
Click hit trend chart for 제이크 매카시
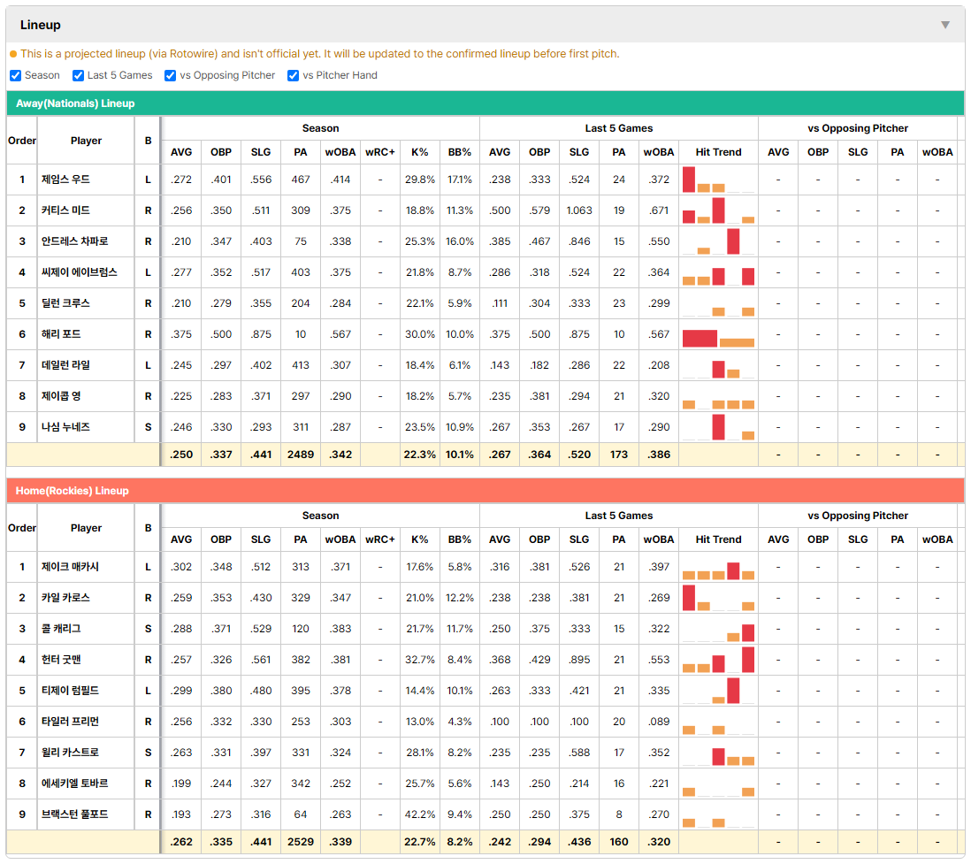[x=718, y=567]
